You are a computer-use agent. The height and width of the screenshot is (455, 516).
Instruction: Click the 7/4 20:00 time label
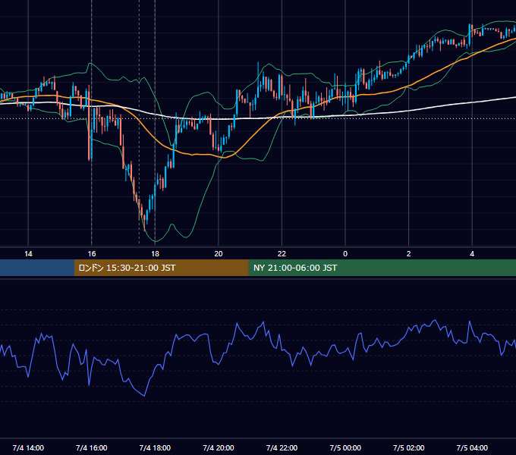click(219, 447)
